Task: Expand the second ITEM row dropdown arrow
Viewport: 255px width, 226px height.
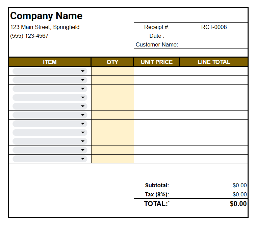Action: click(x=83, y=80)
